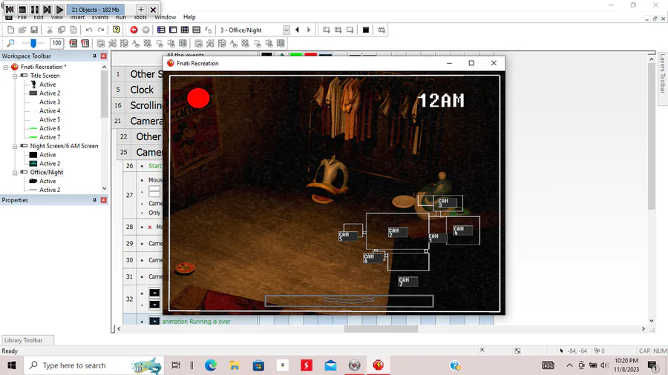Click the debugger Play button

[x=59, y=10]
